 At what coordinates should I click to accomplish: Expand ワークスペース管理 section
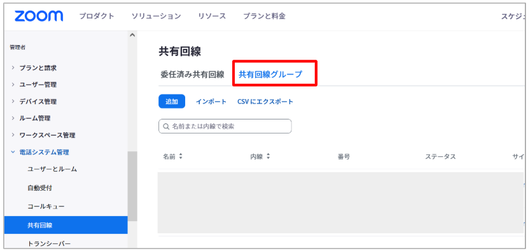point(13,135)
